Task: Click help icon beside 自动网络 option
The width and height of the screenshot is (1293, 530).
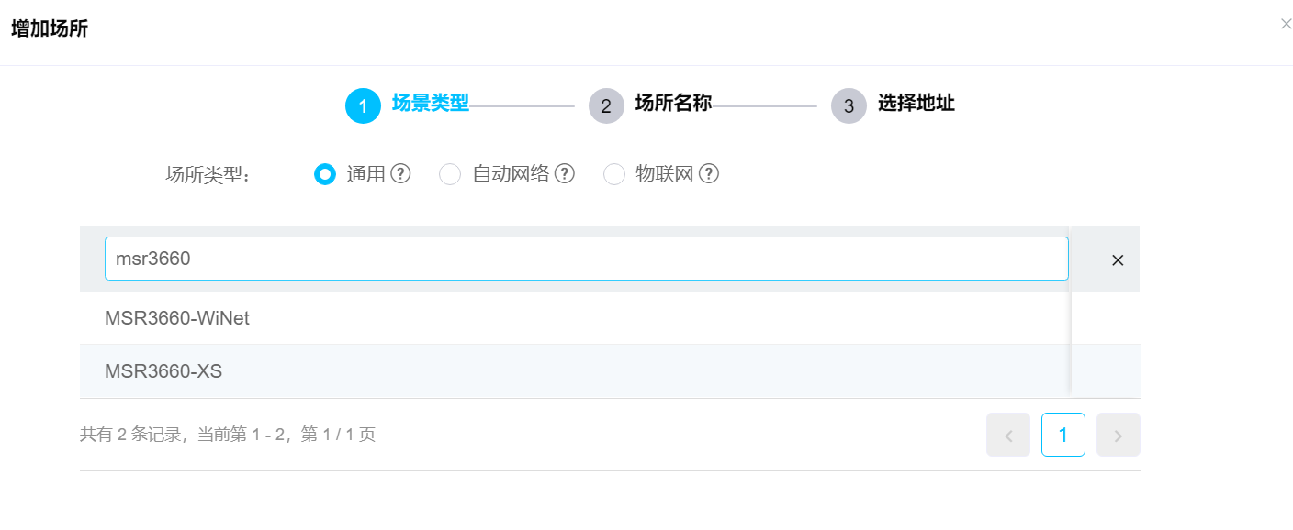Action: pos(565,174)
